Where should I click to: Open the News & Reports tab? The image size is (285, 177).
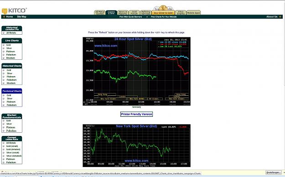click(x=123, y=13)
